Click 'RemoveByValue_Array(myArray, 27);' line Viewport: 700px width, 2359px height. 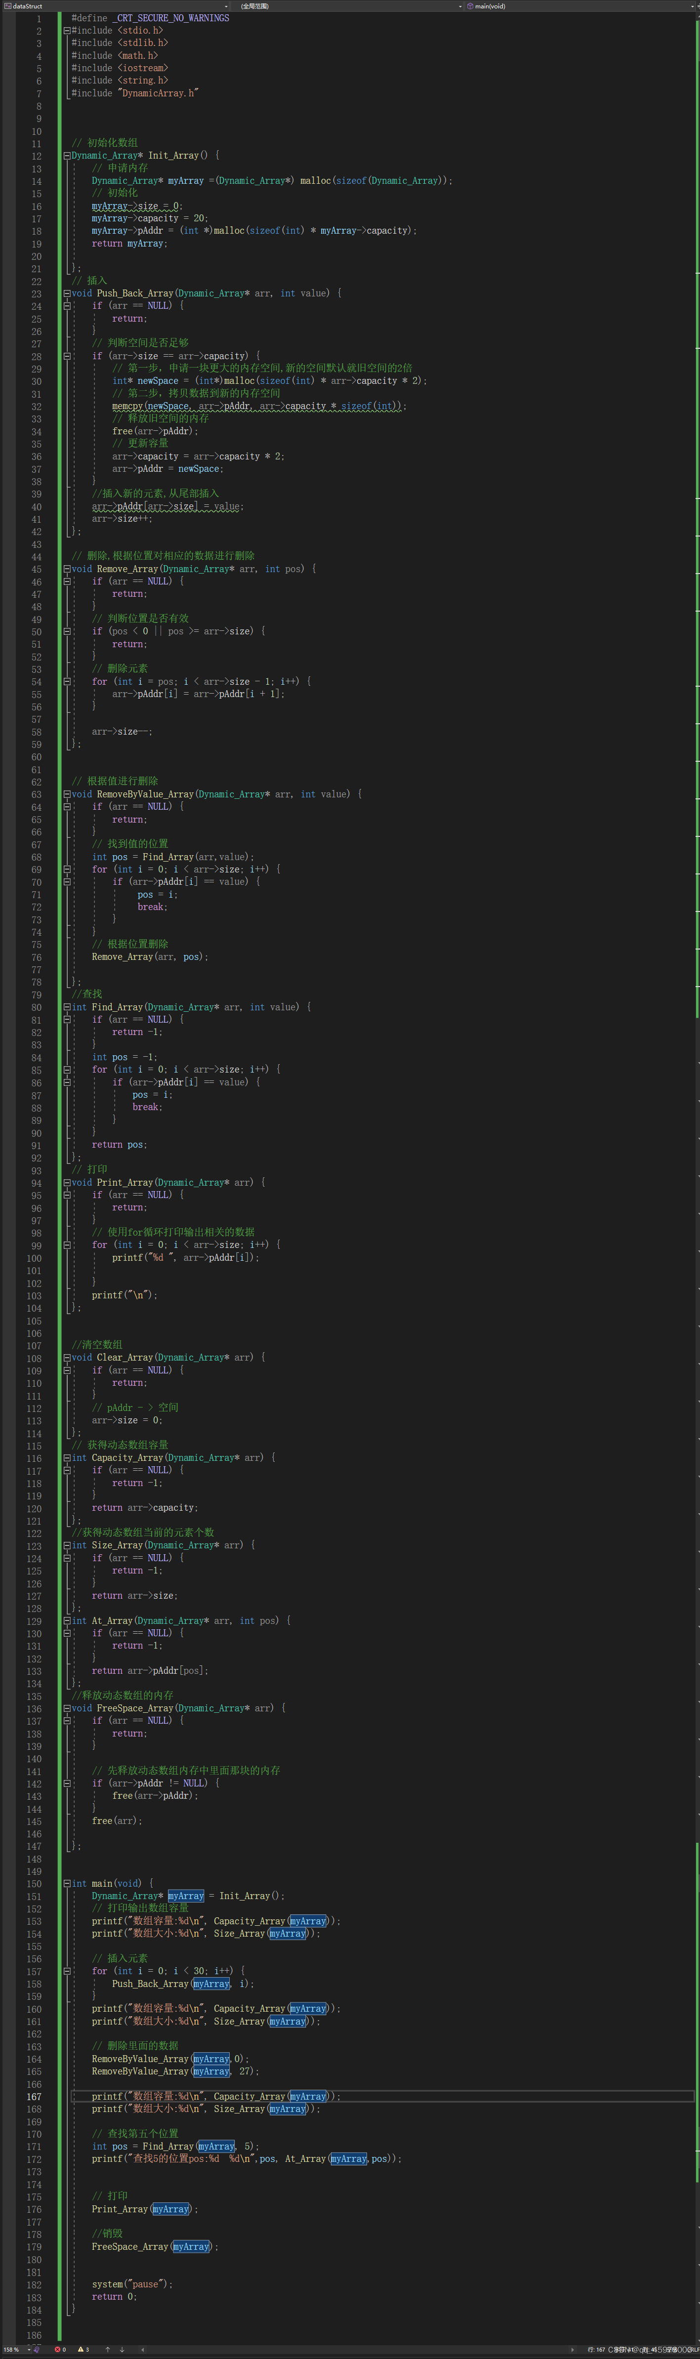coord(176,2071)
